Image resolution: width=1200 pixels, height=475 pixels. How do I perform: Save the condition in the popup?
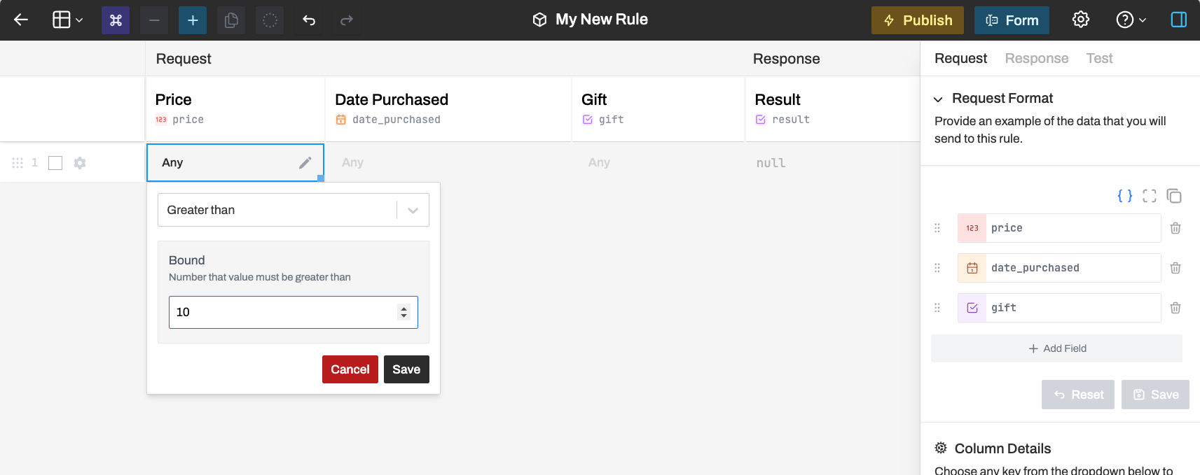(x=406, y=369)
